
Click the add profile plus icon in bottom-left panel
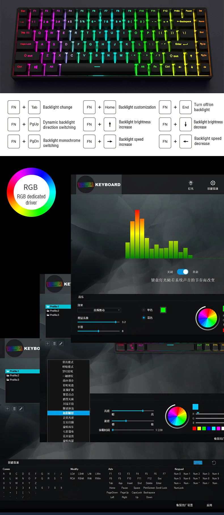pos(7,409)
